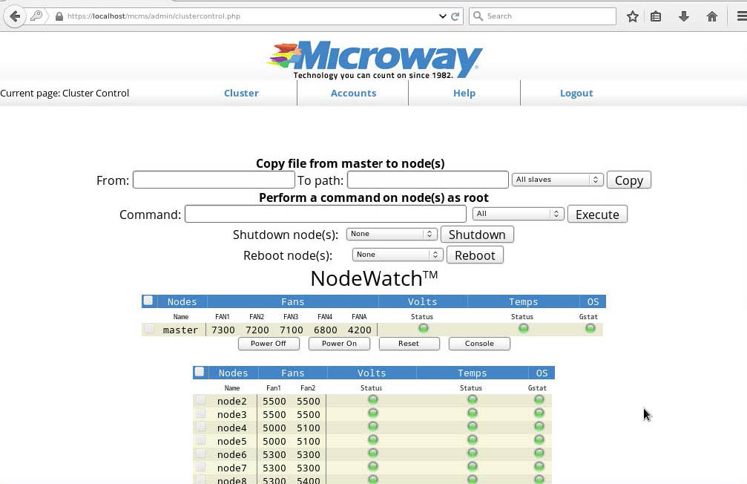Screen dimensions: 747x484
Task: Click the Power Off button for master
Action: click(269, 344)
